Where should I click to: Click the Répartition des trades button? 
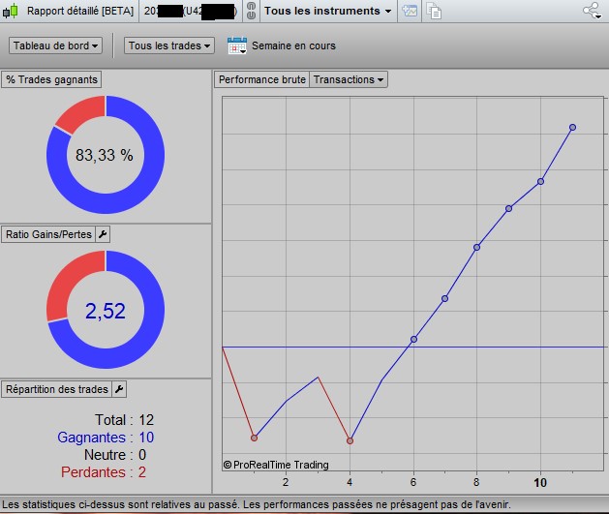(x=57, y=389)
